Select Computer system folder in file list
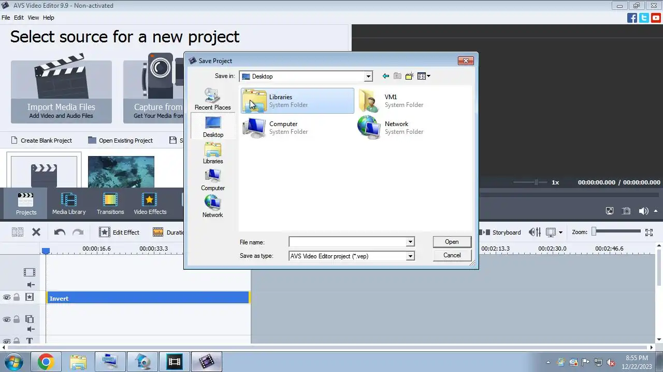The image size is (663, 372). coord(298,128)
